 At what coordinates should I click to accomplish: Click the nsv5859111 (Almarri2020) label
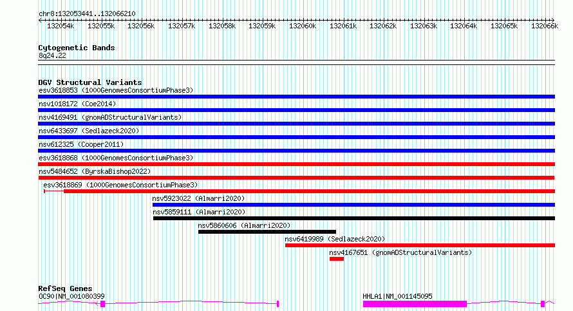(199, 212)
